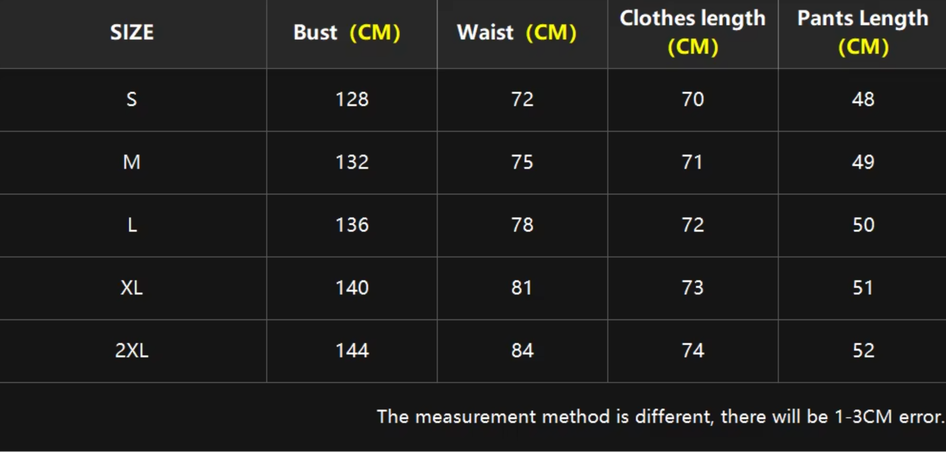Screen dimensions: 946x452
Task: Click the measurement error note text
Action: [x=660, y=417]
